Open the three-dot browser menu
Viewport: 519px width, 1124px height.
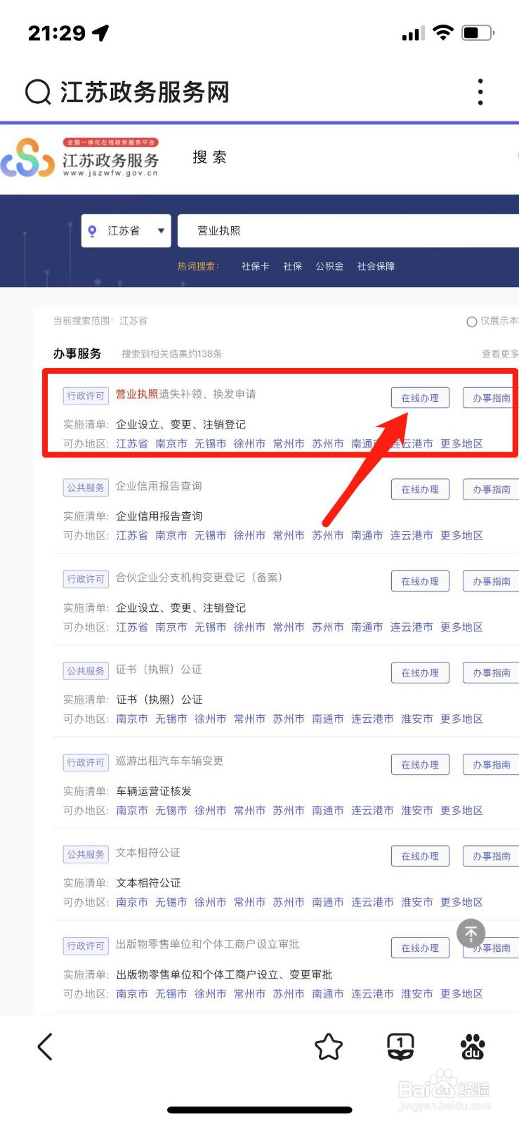tap(480, 92)
